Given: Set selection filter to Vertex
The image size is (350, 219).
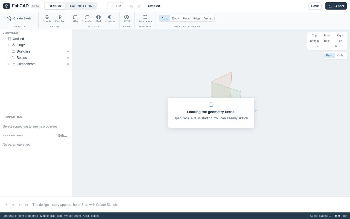Looking at the screenshot, I should [x=208, y=18].
